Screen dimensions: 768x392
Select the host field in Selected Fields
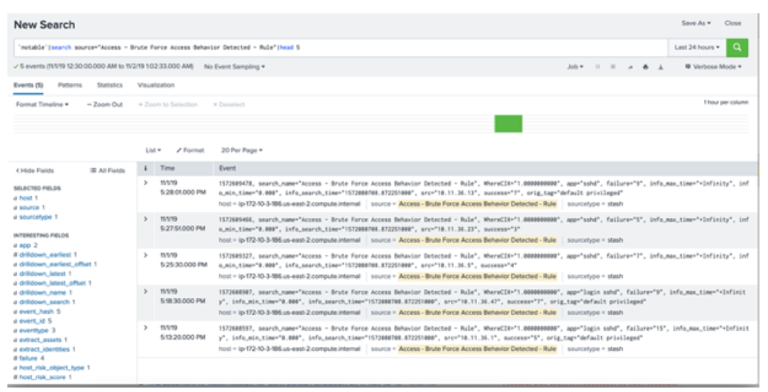(26, 197)
